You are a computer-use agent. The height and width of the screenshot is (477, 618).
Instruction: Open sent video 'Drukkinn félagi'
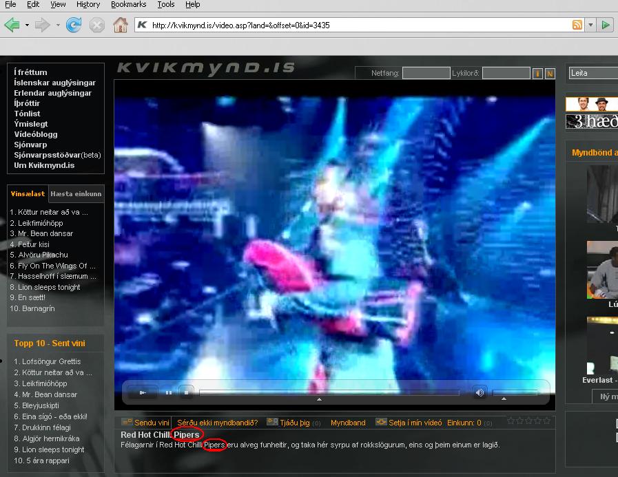click(42, 427)
